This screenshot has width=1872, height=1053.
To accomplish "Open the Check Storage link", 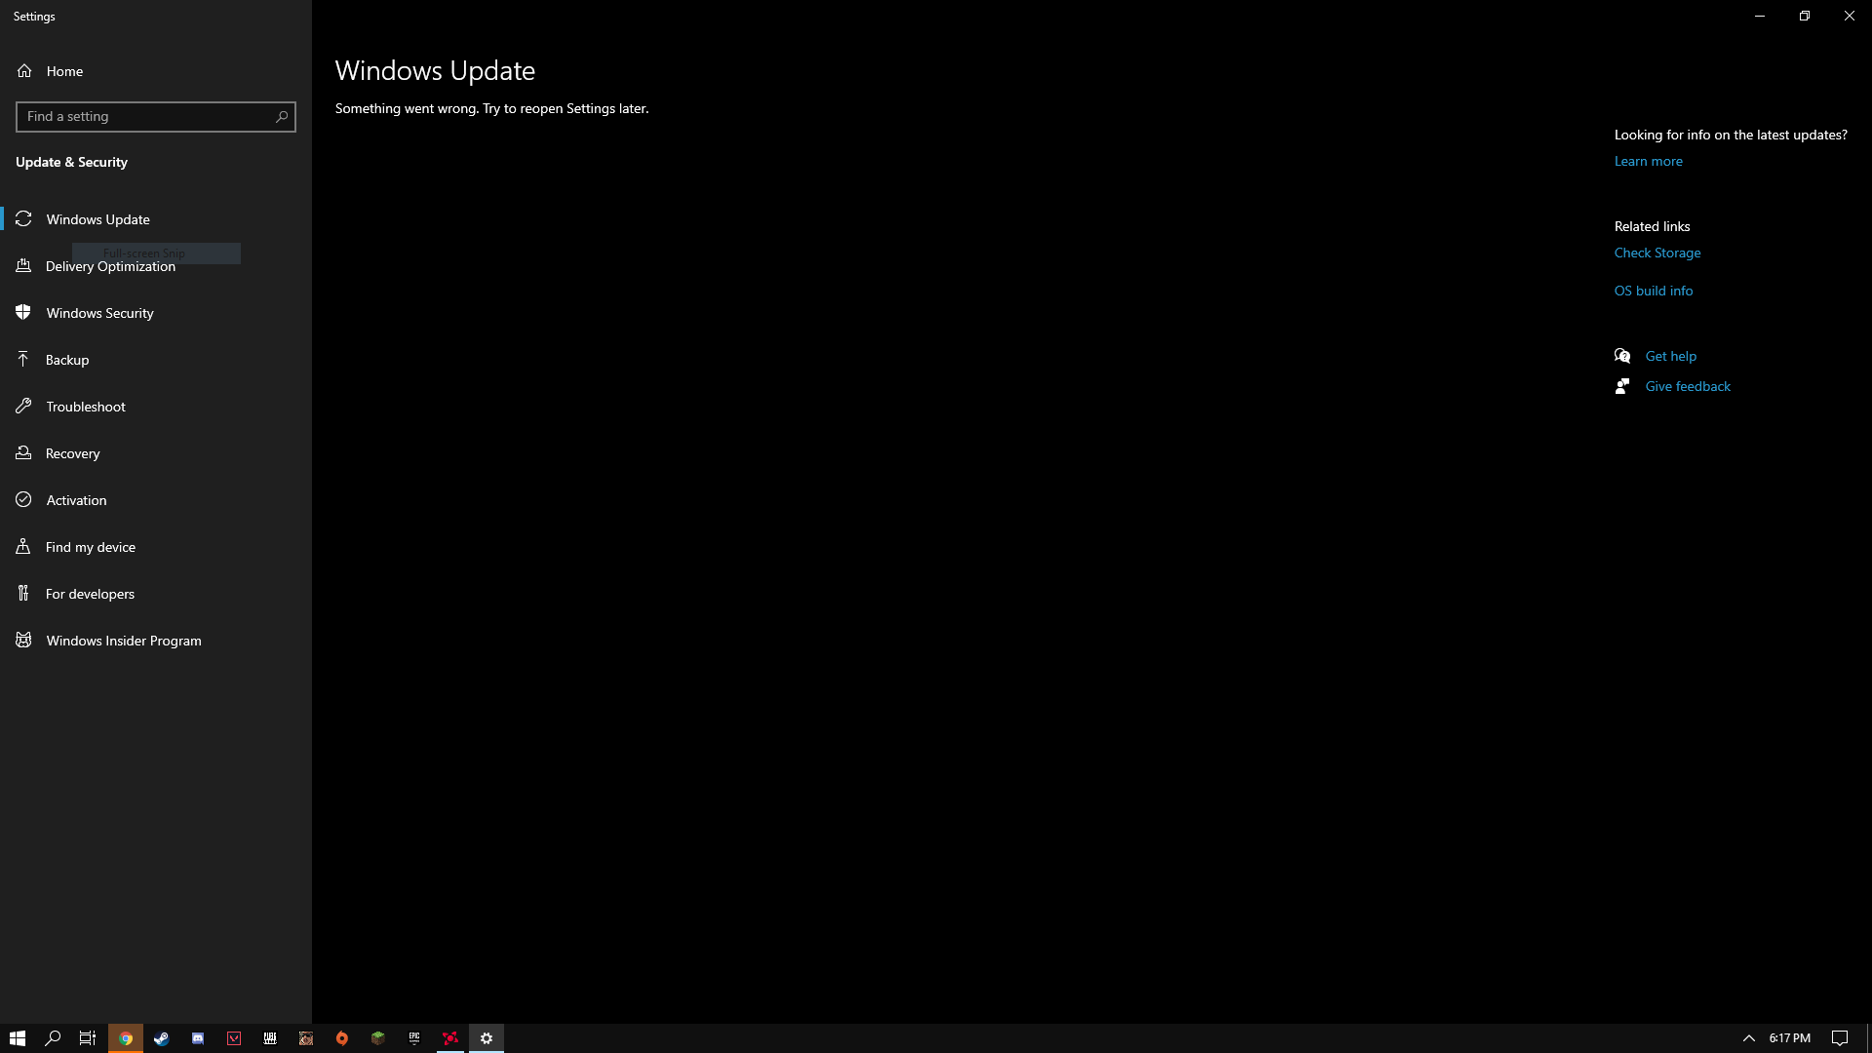I will (1657, 253).
